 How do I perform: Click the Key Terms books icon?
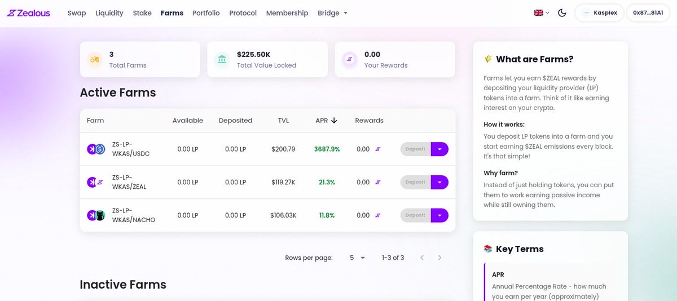point(488,249)
